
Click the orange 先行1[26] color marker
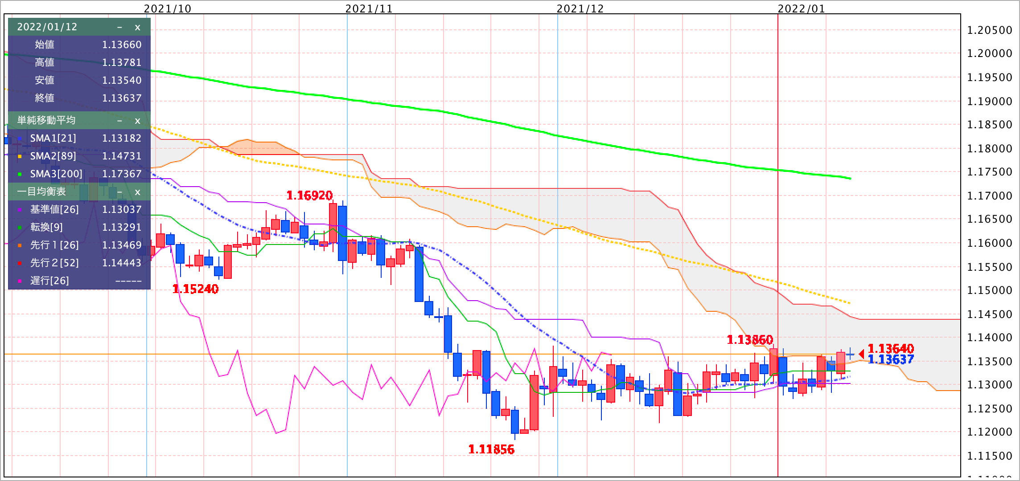(20, 246)
